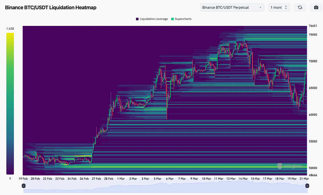Click the 22 Feb date axis label
The image size is (323, 195).
click(x=48, y=179)
